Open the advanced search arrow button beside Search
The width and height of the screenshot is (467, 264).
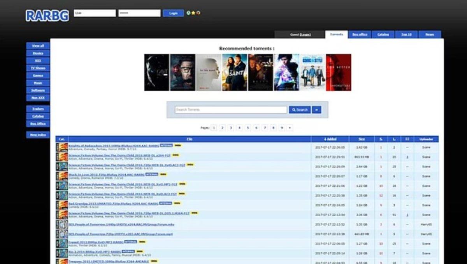(x=316, y=109)
